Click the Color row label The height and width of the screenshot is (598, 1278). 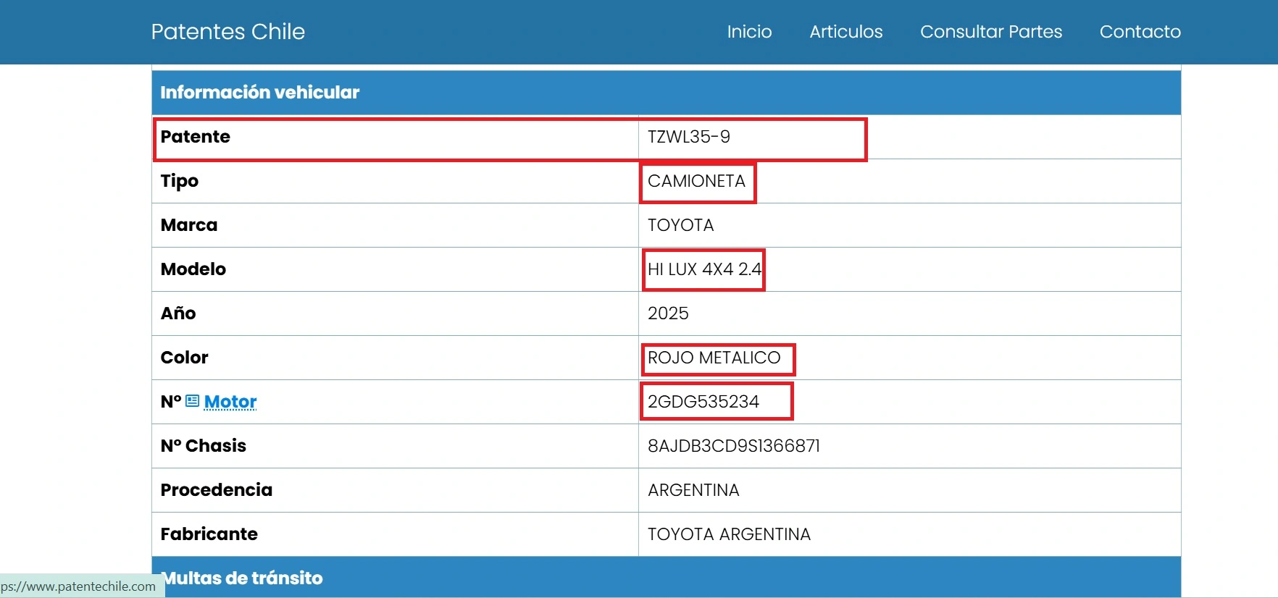[x=184, y=358]
